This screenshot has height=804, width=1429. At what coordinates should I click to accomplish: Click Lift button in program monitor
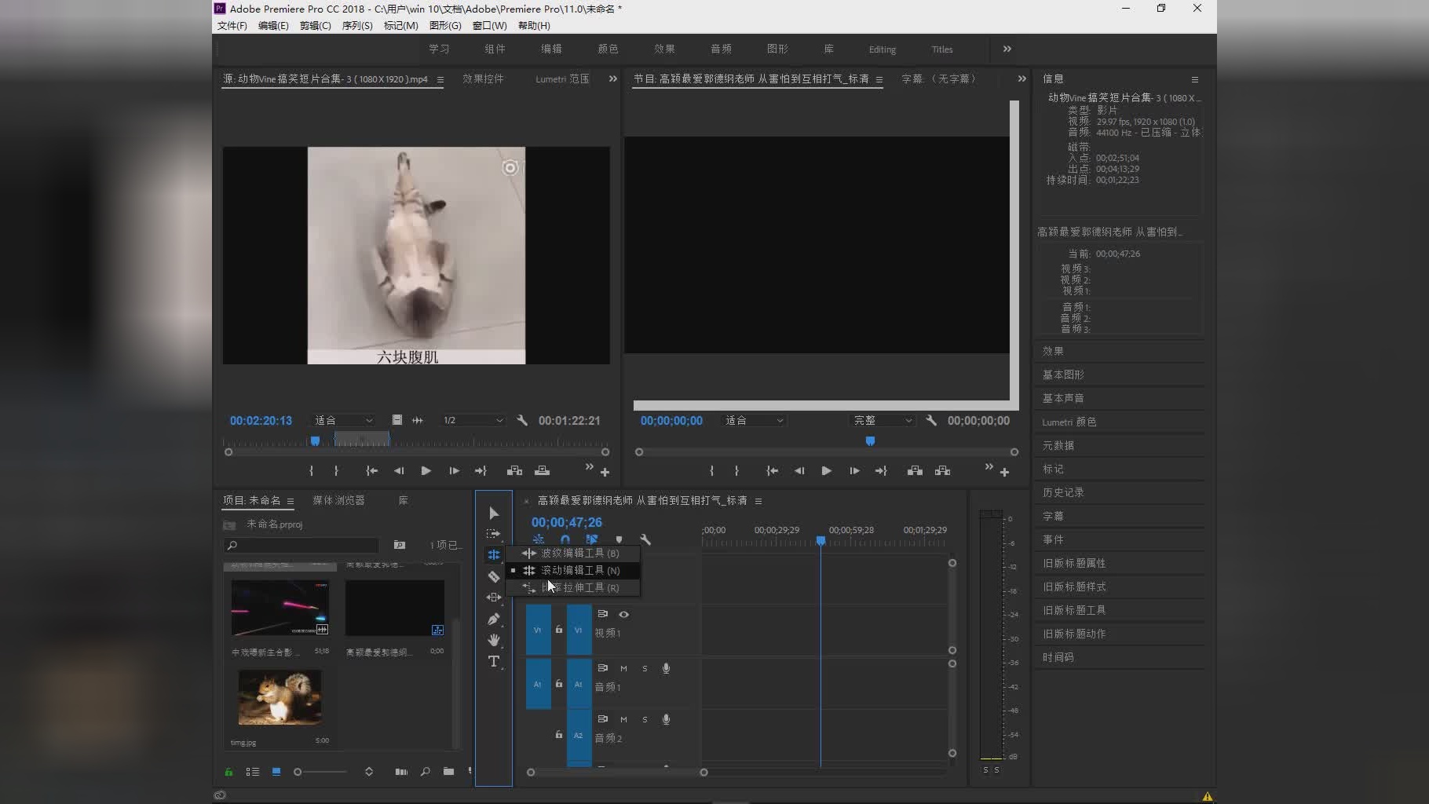915,470
